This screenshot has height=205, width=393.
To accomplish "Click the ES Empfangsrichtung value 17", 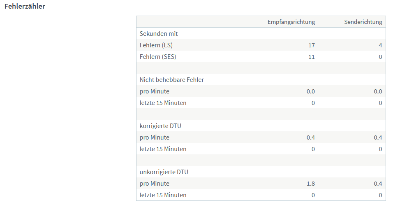I will coord(312,45).
